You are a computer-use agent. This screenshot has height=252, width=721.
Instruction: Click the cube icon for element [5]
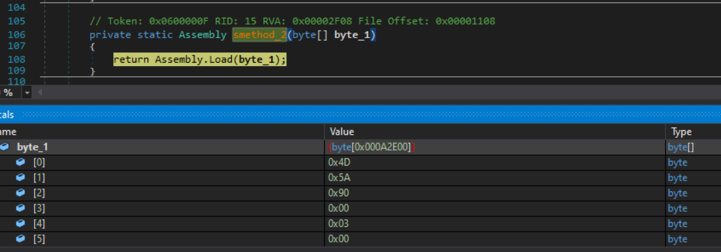20,238
